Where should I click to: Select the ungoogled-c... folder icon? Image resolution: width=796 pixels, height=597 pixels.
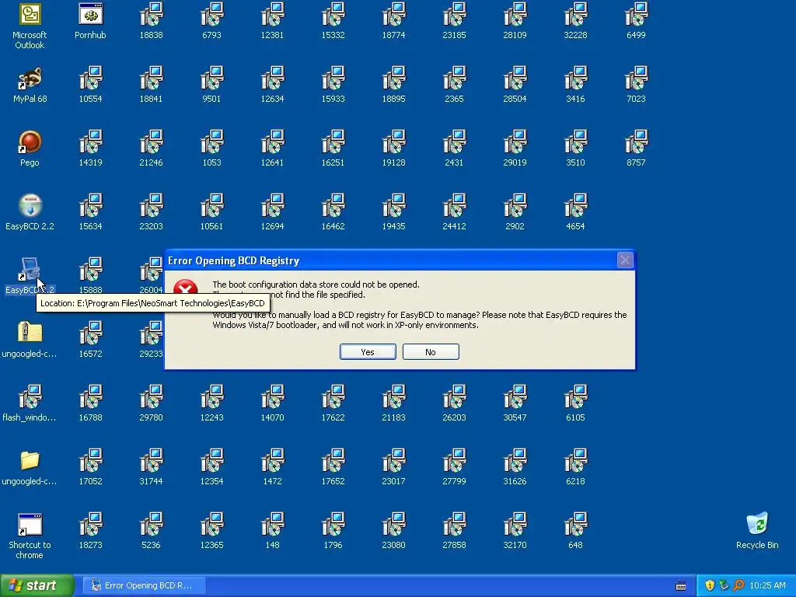coord(30,460)
